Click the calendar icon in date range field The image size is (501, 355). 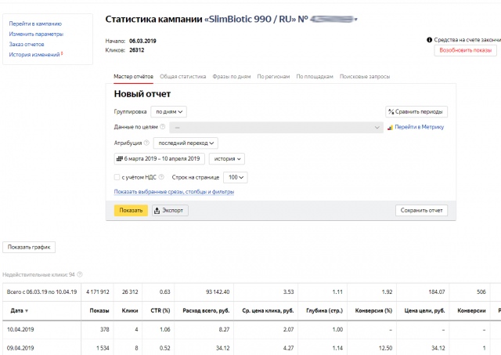point(120,158)
